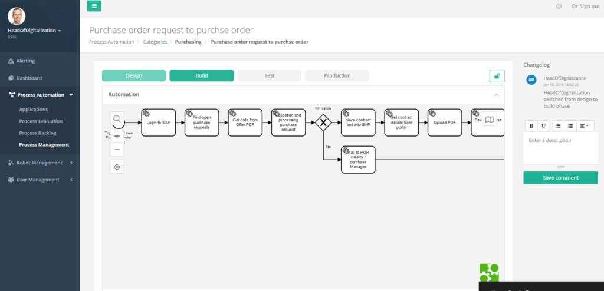The width and height of the screenshot is (604, 291).
Task: Insert numbered list in comment editor
Action: (570, 126)
